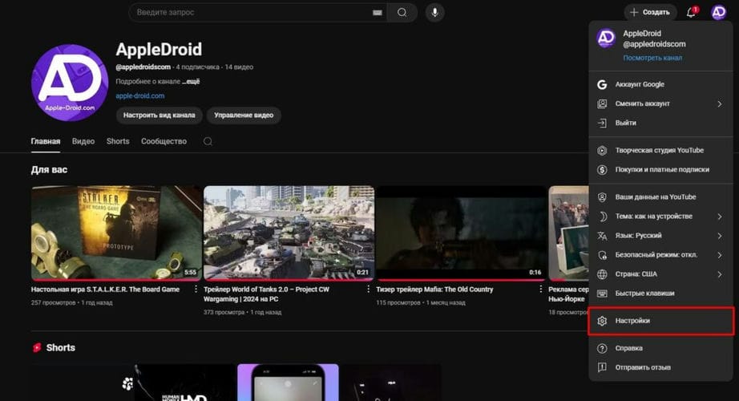Open Быстрые клавиши entry
This screenshot has height=401, width=739.
click(660, 294)
